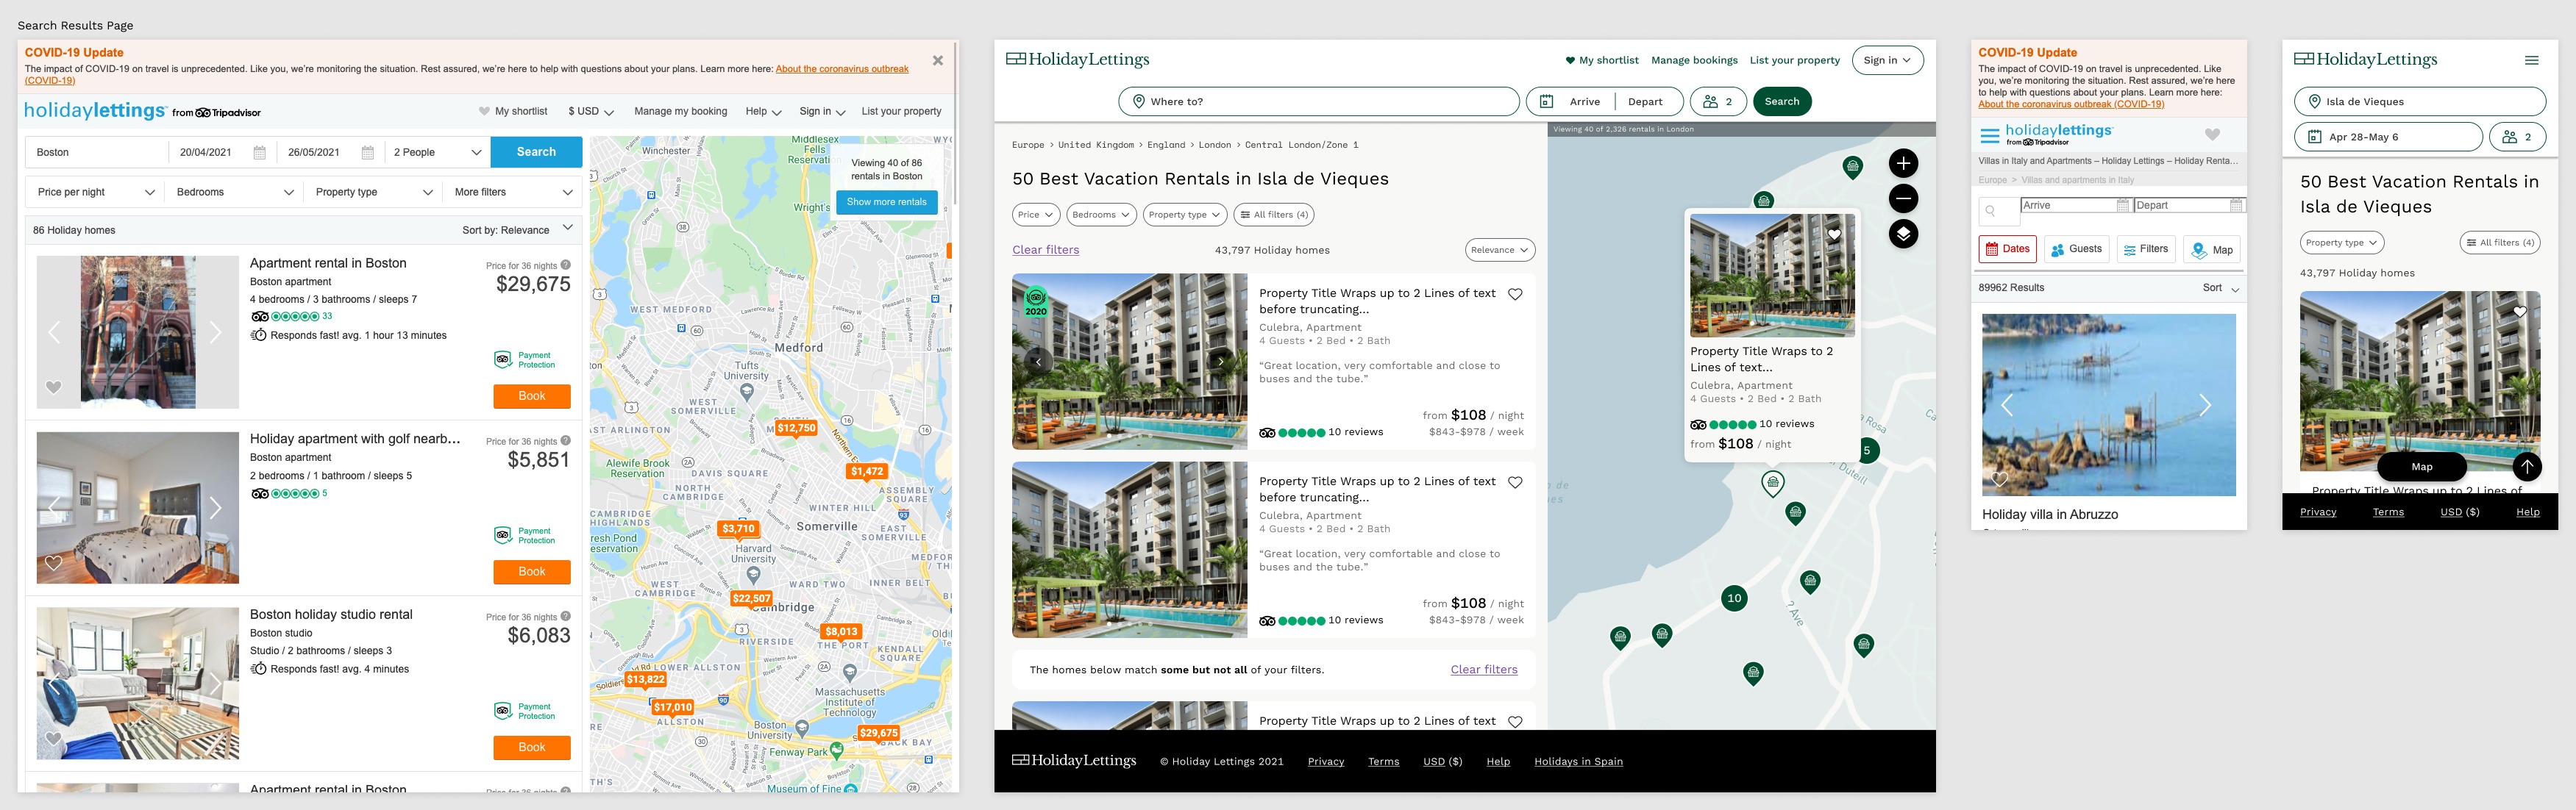
Task: Click the Map button on the mobile results view
Action: [2421, 467]
